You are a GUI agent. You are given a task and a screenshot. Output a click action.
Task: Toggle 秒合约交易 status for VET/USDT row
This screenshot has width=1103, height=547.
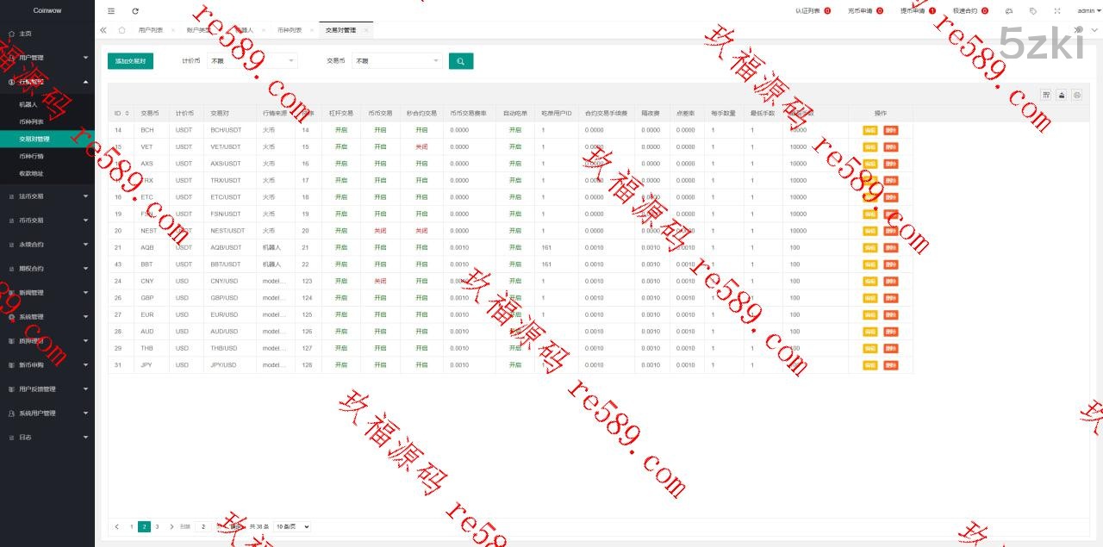tap(421, 146)
